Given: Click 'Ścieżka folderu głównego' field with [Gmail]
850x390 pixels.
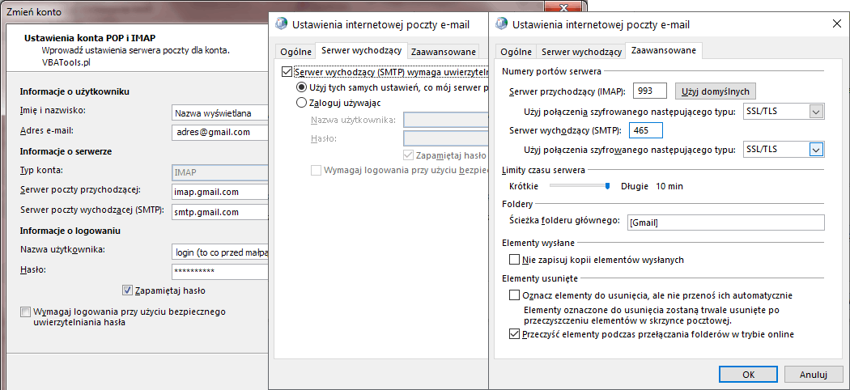Looking at the screenshot, I should pos(725,222).
